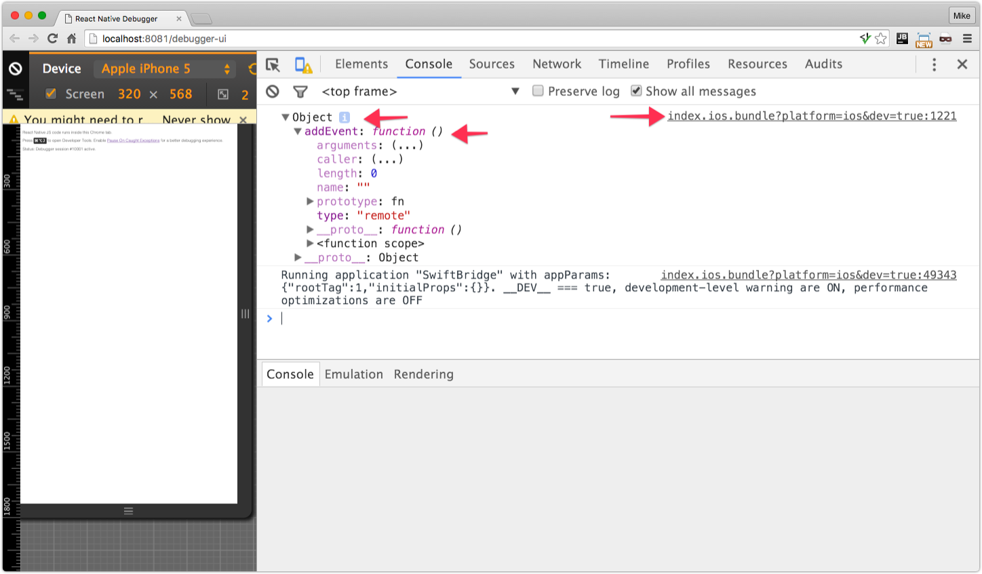Open the console filter funnel

pos(300,91)
